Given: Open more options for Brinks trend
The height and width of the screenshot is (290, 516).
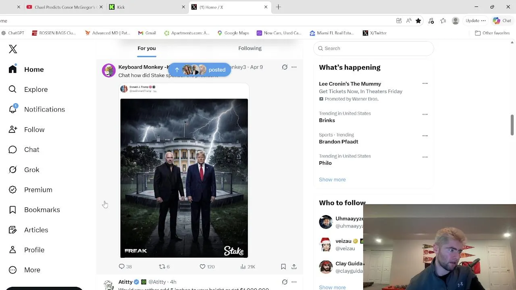Looking at the screenshot, I should coord(425,114).
